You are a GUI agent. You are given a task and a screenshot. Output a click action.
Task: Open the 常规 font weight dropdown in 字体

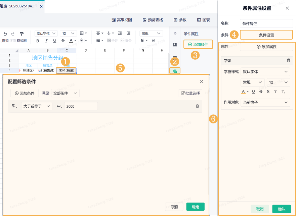tap(252, 83)
